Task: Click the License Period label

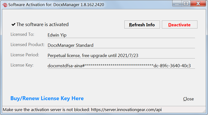Action: point(25,55)
